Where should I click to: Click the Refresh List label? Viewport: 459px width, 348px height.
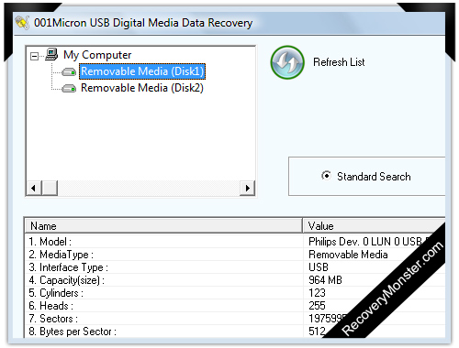(x=339, y=62)
